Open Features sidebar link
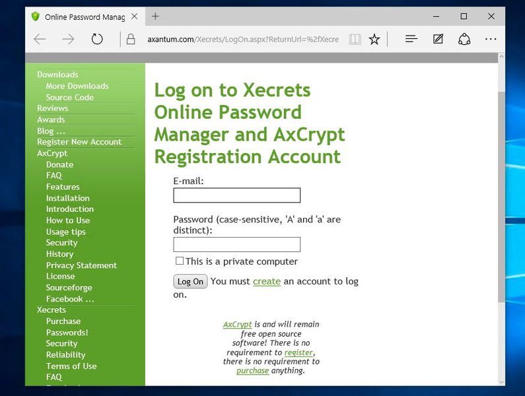The image size is (525, 396). (x=63, y=187)
